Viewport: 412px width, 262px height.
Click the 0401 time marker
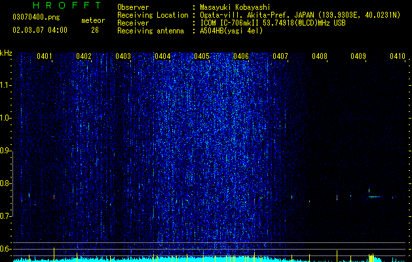tap(44, 56)
